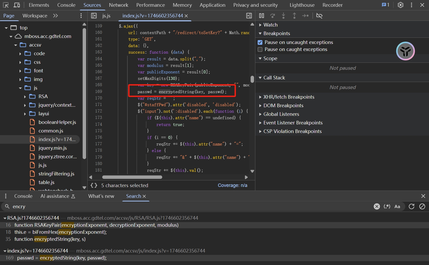429x265 pixels.
Task: Click the inspect element picker icon
Action: tap(6, 5)
